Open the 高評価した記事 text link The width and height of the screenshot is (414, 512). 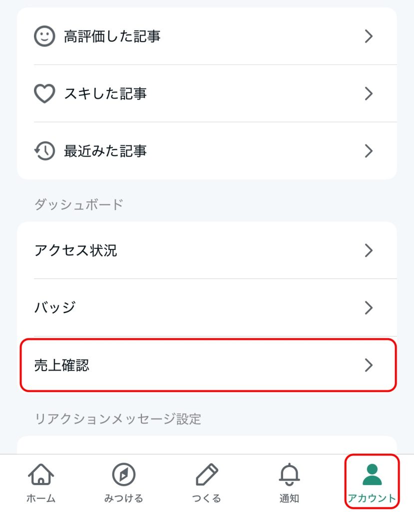[x=112, y=36]
